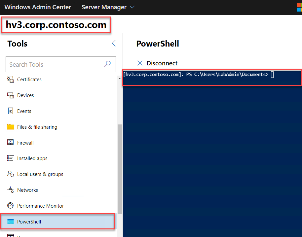Open Installed apps

click(58, 158)
